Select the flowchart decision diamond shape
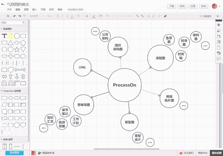223x156 pixels. coord(11,98)
